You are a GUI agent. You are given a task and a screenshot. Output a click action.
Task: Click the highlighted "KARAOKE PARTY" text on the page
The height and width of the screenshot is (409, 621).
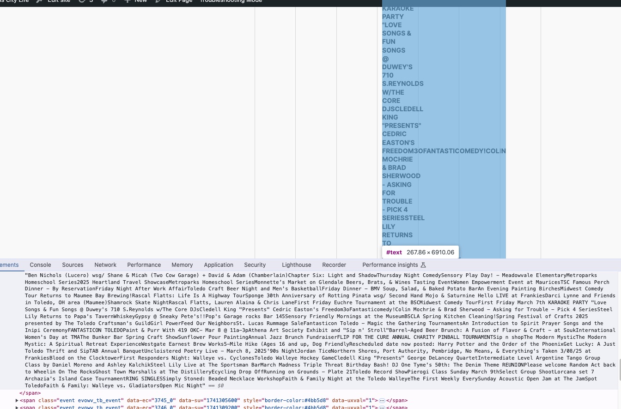point(398,12)
